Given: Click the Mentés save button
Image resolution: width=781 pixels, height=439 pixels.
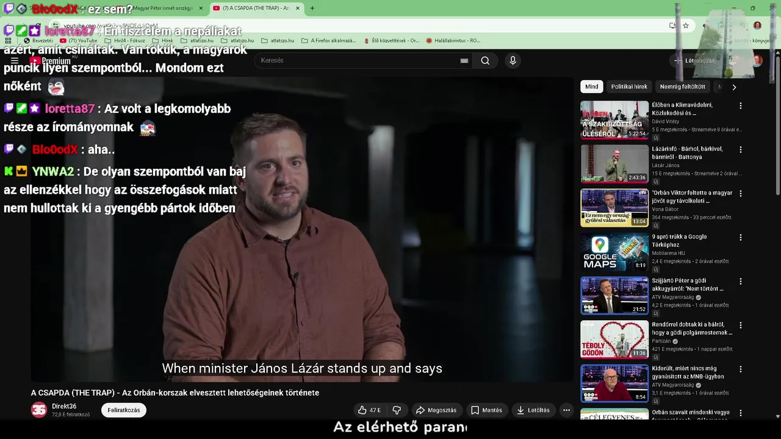Looking at the screenshot, I should (486, 410).
